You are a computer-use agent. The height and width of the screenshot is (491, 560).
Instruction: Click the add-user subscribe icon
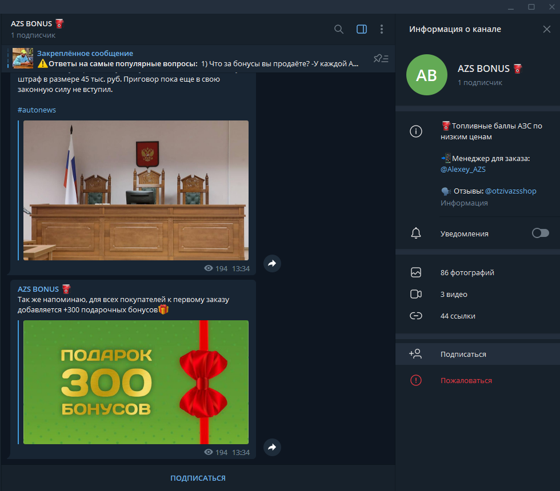point(415,354)
